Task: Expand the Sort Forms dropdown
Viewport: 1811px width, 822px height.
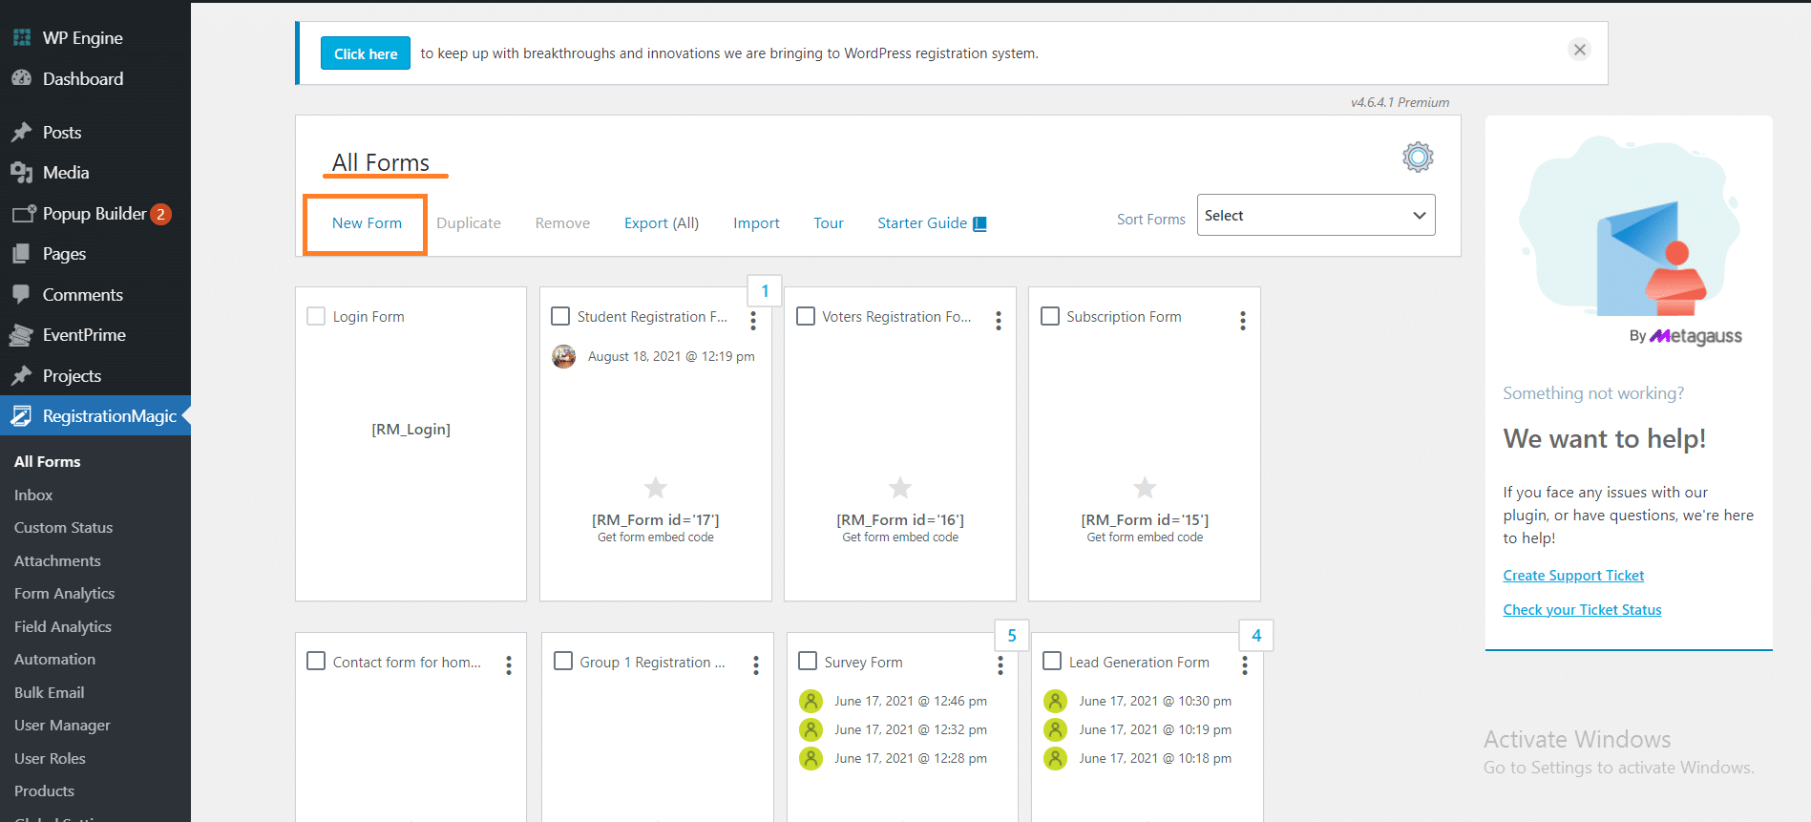Action: tap(1316, 216)
